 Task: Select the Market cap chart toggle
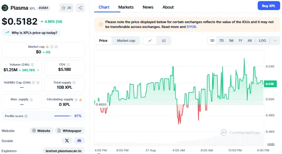coord(126,41)
